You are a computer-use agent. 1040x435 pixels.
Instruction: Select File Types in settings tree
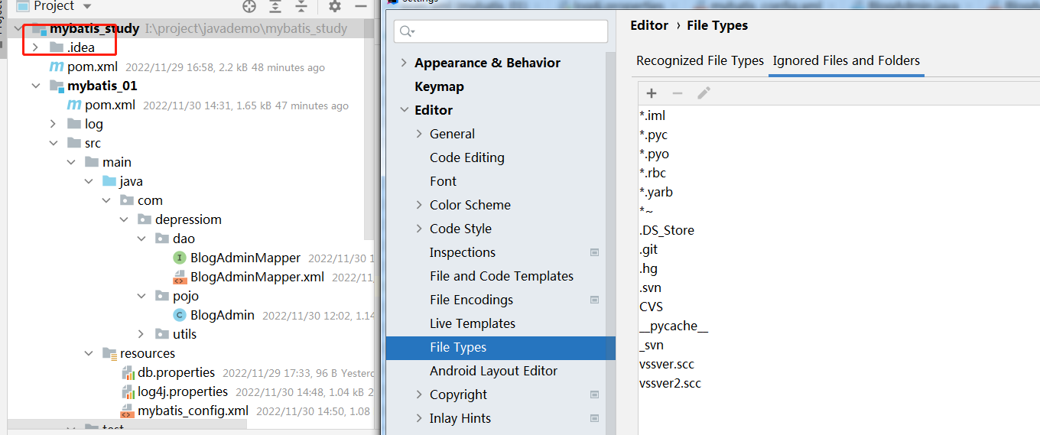pyautogui.click(x=500, y=347)
